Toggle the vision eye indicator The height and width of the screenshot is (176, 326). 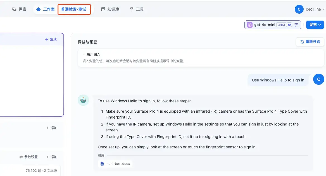click(x=289, y=25)
